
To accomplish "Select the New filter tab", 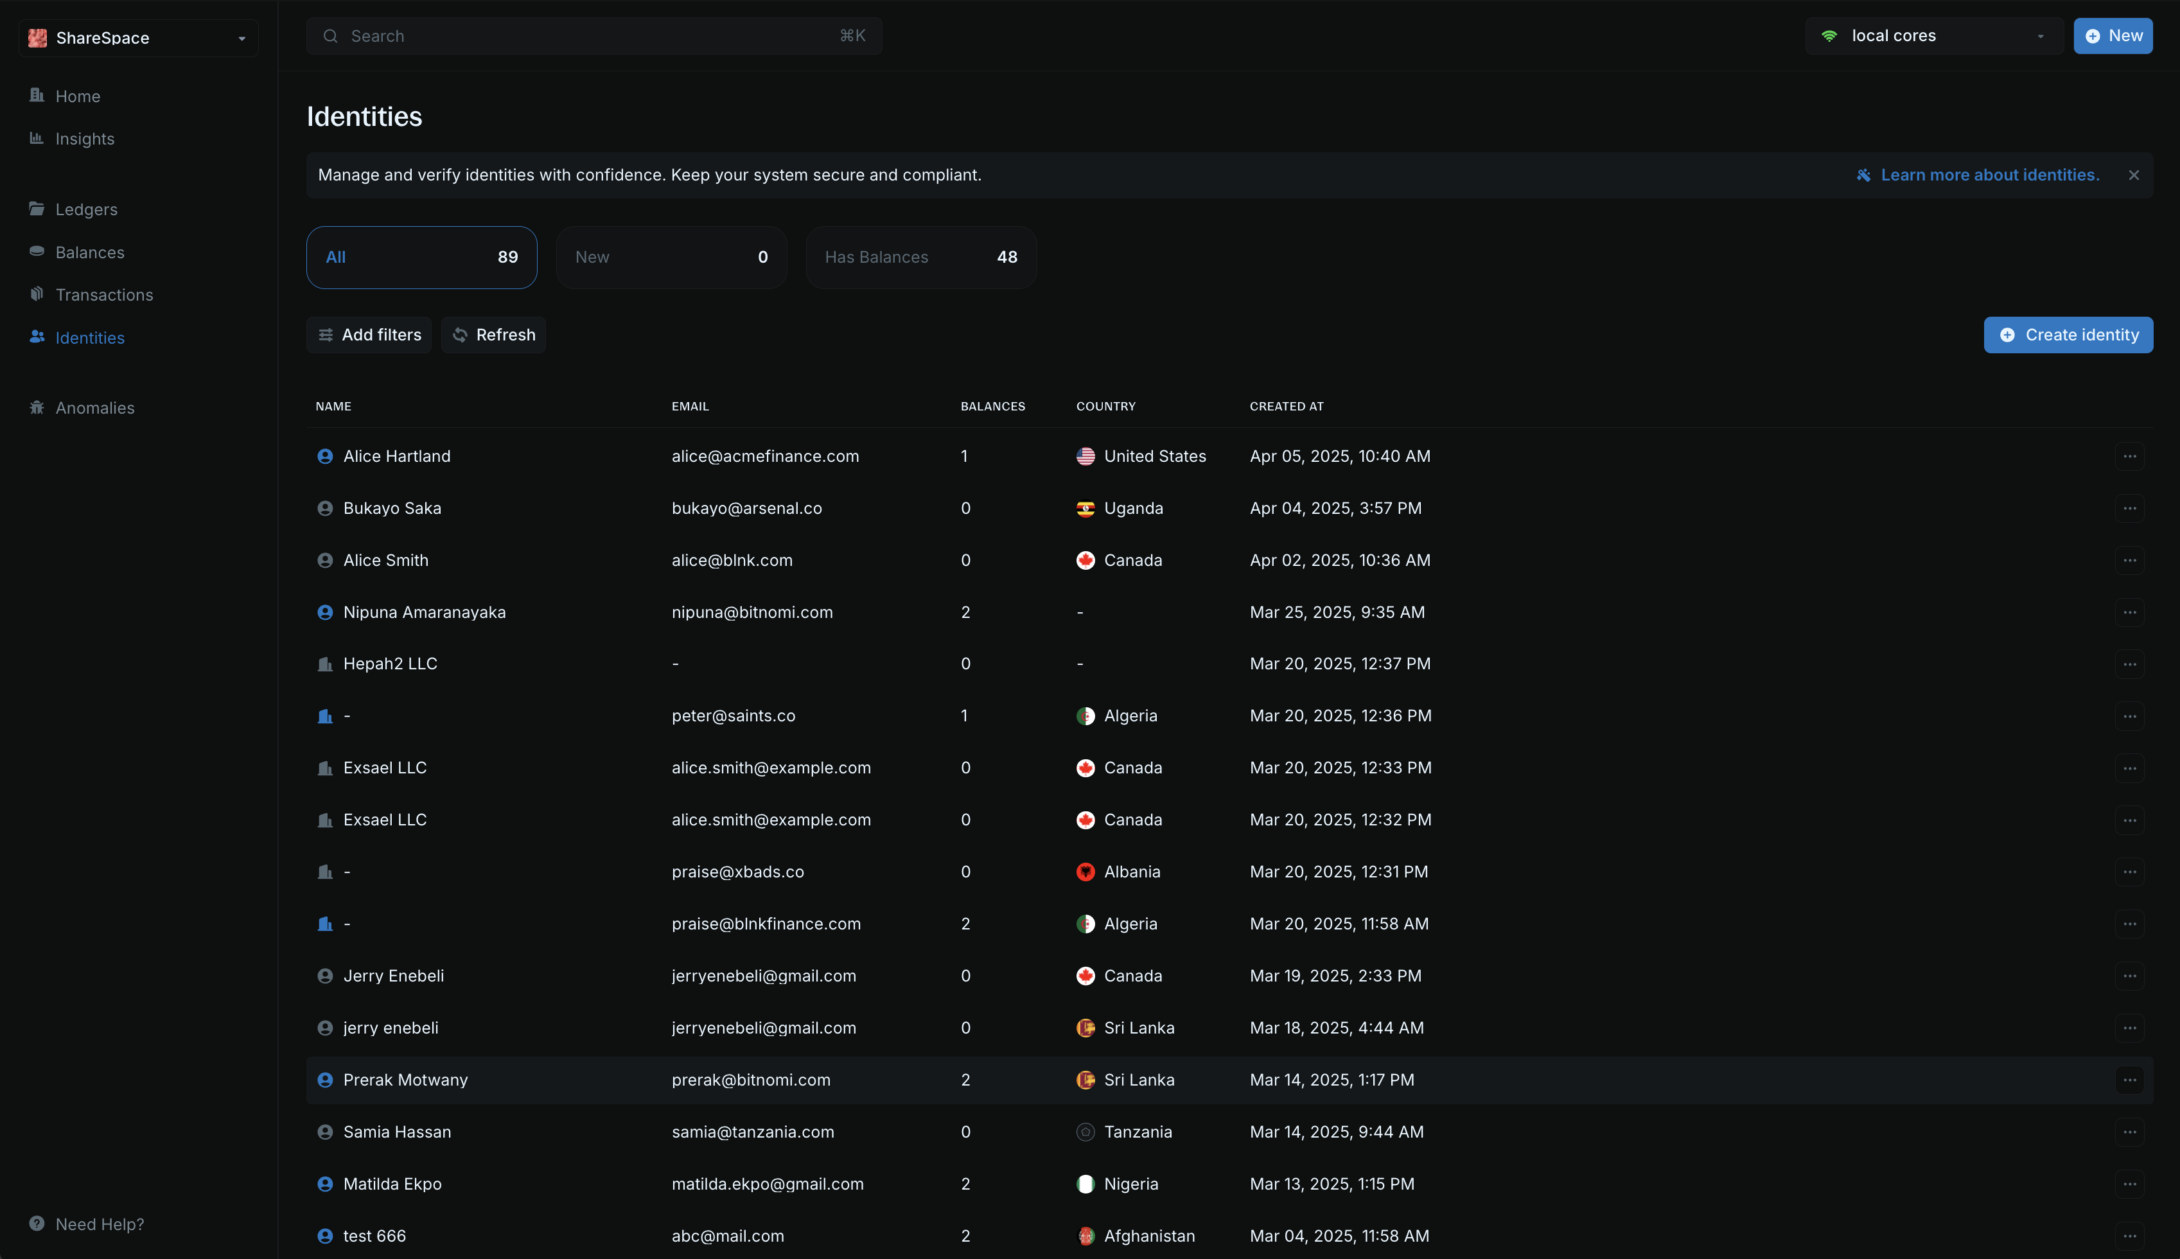I will click(x=671, y=257).
